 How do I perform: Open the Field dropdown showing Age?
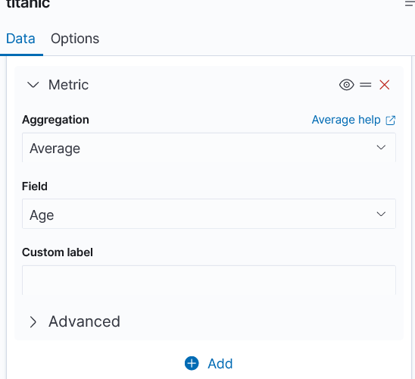(209, 214)
